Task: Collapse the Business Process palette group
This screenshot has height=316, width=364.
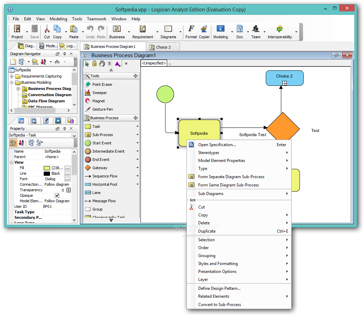Action: (135, 118)
